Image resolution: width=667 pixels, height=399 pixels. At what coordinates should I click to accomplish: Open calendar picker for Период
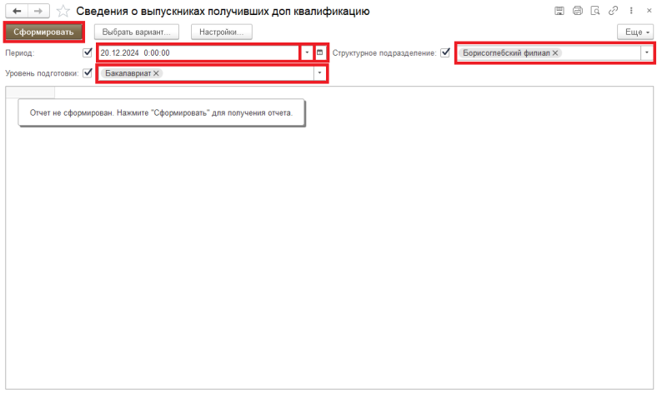click(x=319, y=52)
